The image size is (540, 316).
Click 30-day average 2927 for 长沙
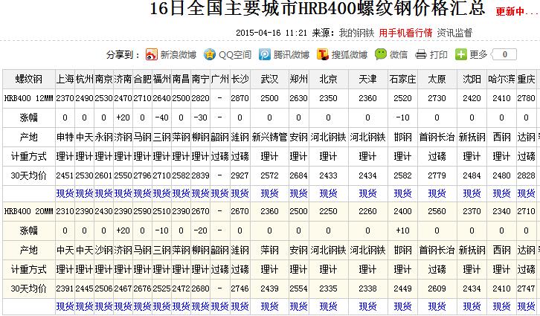(x=240, y=175)
